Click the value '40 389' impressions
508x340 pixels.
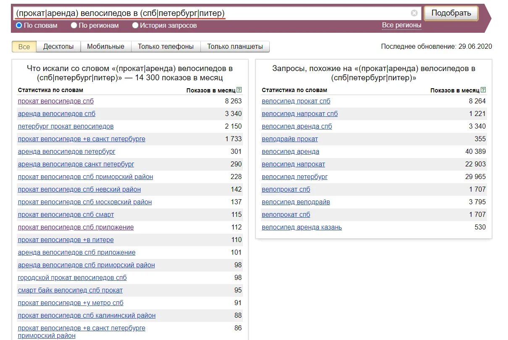point(475,152)
